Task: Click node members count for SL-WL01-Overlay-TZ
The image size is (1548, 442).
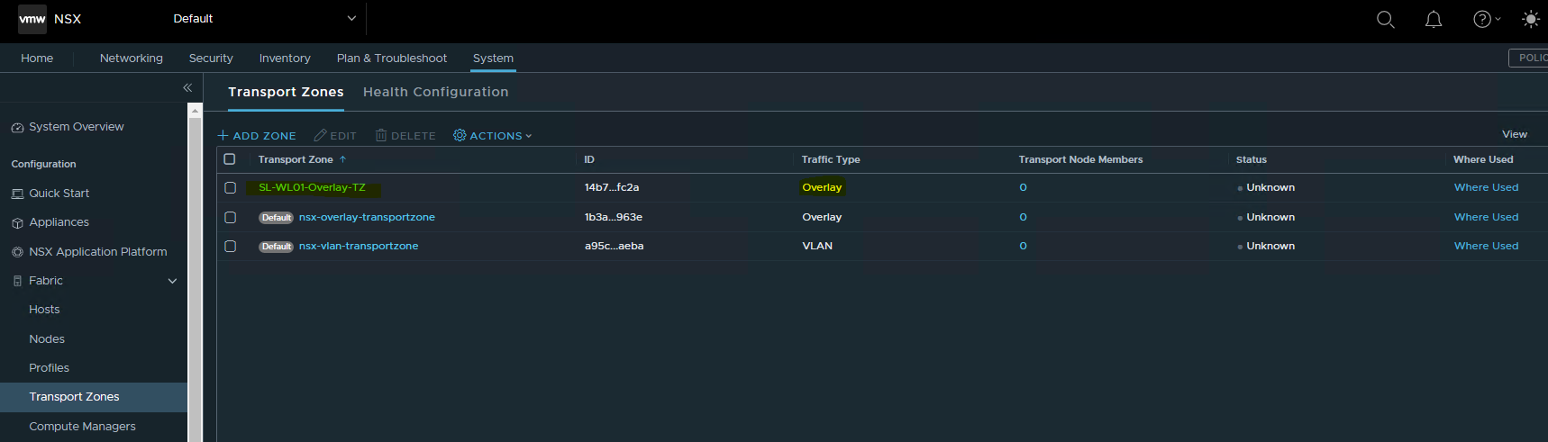Action: (1023, 188)
